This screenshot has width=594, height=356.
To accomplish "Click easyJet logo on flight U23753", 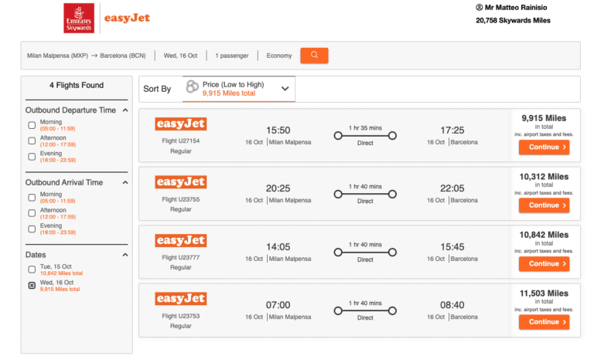I will pyautogui.click(x=180, y=299).
